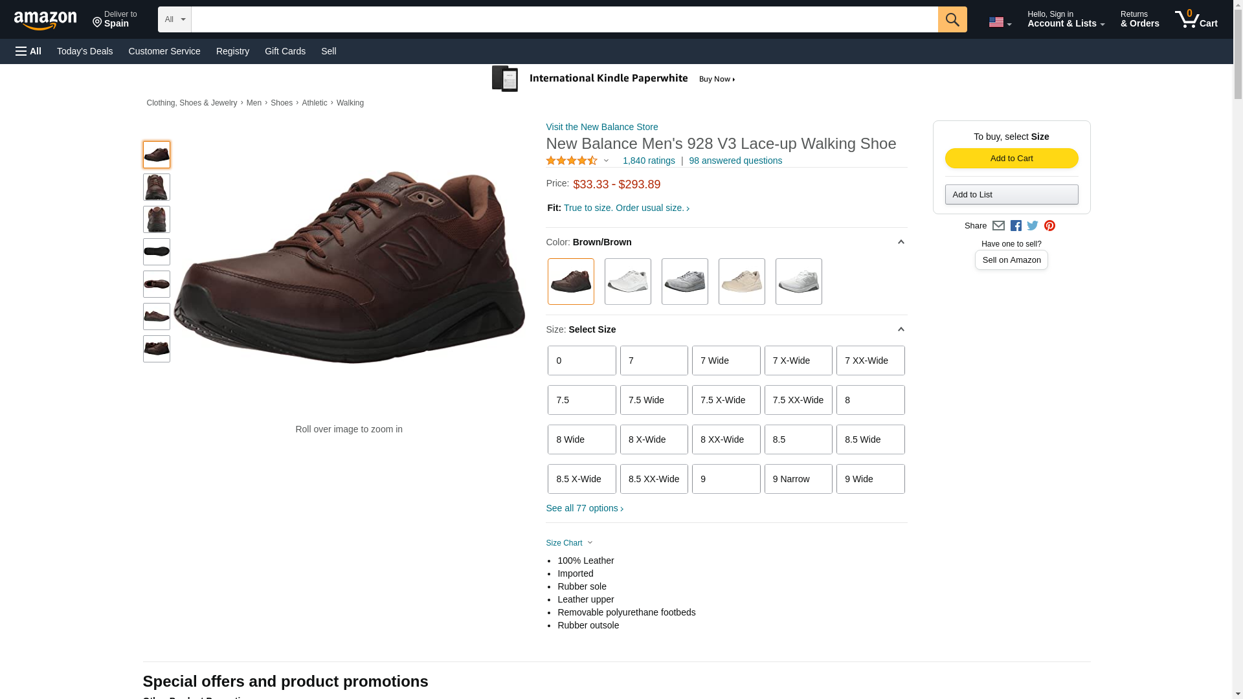Select the beige color swatch
Viewport: 1243px width, 699px height.
[x=741, y=282]
